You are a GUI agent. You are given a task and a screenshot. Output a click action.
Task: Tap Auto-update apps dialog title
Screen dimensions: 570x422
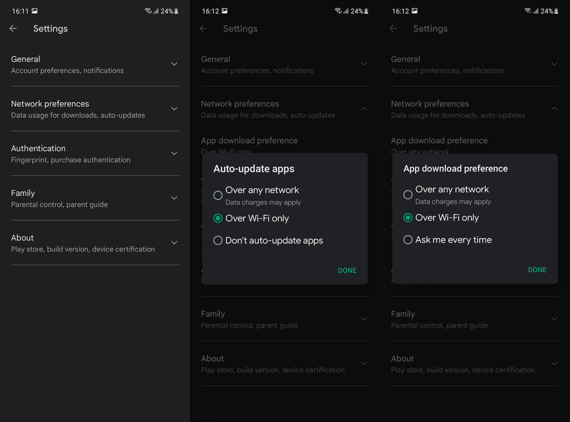pos(254,169)
